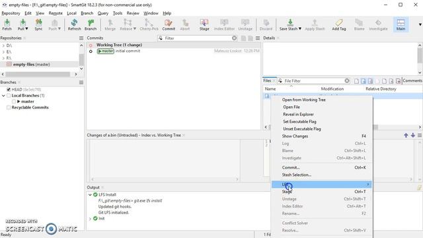Open the Tools menu

click(x=118, y=13)
